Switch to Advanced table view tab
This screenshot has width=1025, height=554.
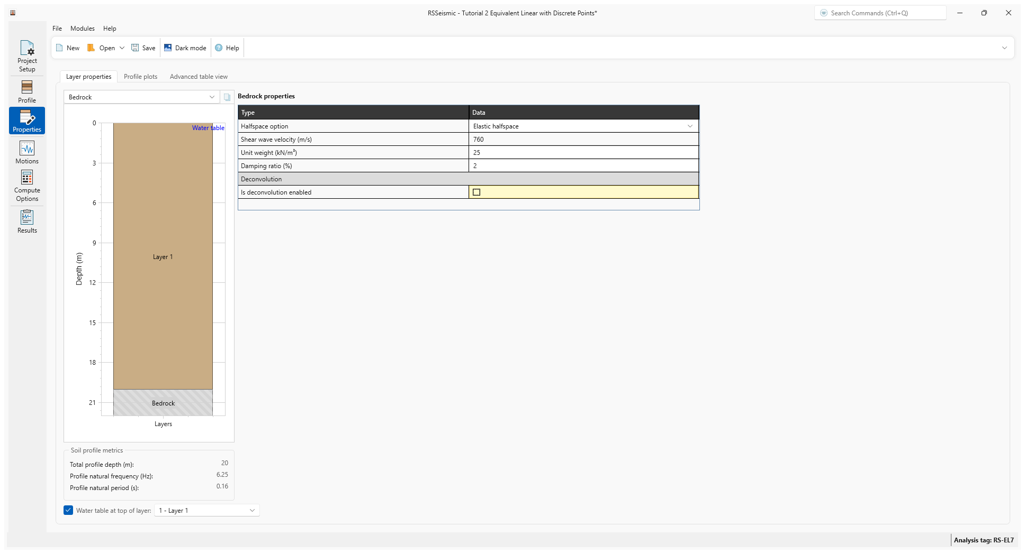(x=199, y=77)
